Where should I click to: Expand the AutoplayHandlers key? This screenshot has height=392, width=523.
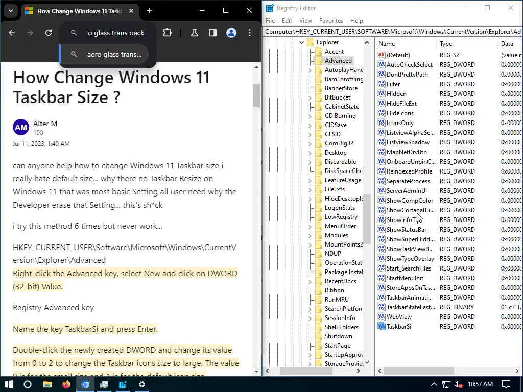tap(310, 70)
